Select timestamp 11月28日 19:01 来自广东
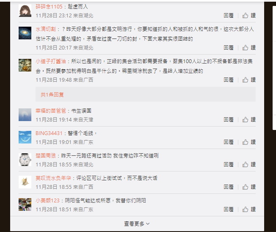The image size is (276, 232). [x=64, y=142]
